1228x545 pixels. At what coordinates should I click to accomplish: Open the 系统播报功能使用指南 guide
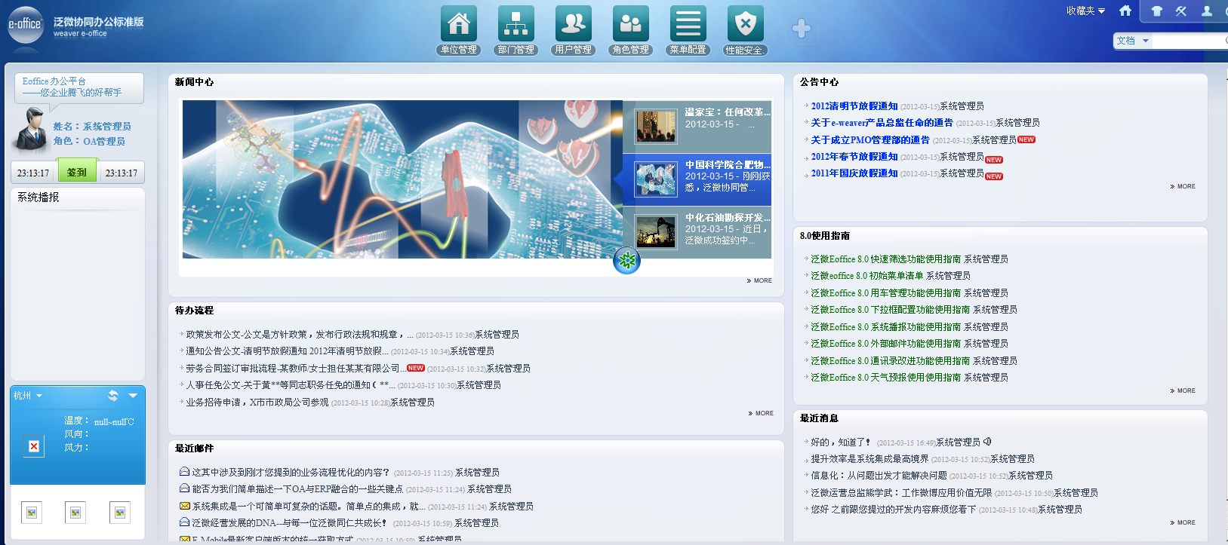click(886, 327)
